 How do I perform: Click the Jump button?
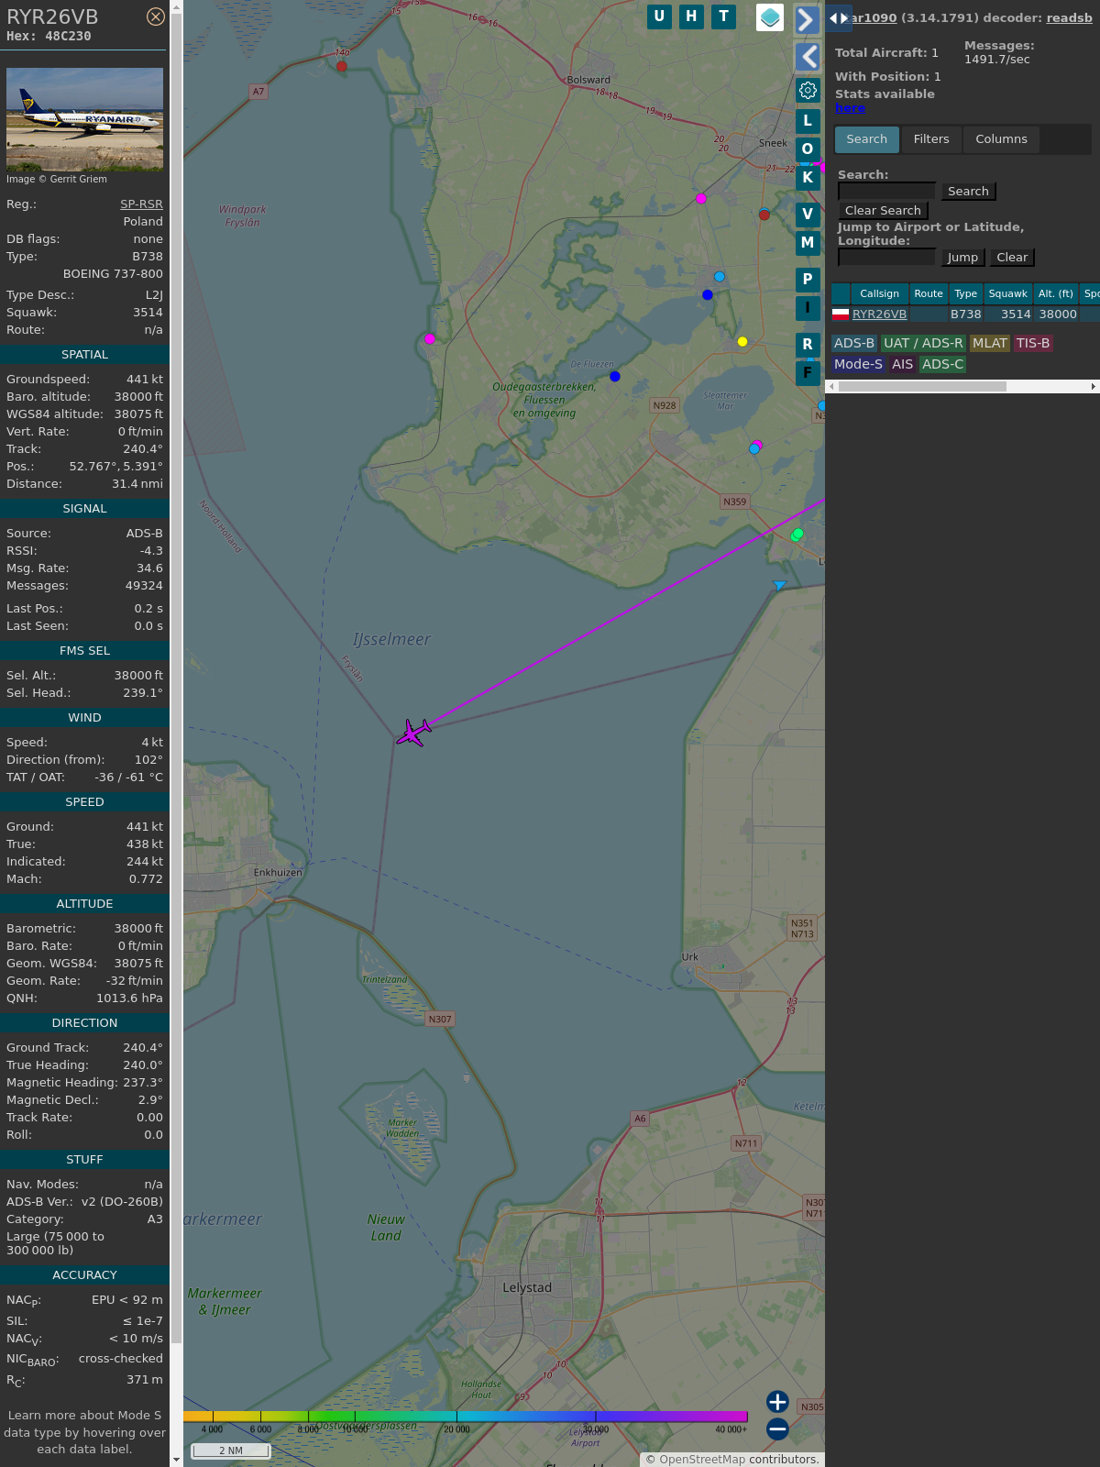pos(962,258)
